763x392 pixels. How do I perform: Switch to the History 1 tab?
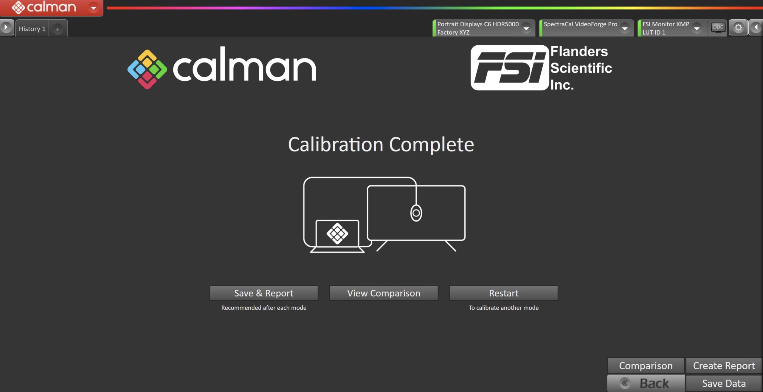(x=32, y=29)
